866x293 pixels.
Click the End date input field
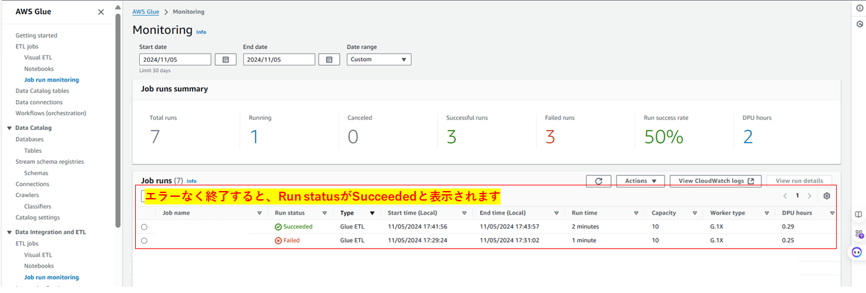279,59
